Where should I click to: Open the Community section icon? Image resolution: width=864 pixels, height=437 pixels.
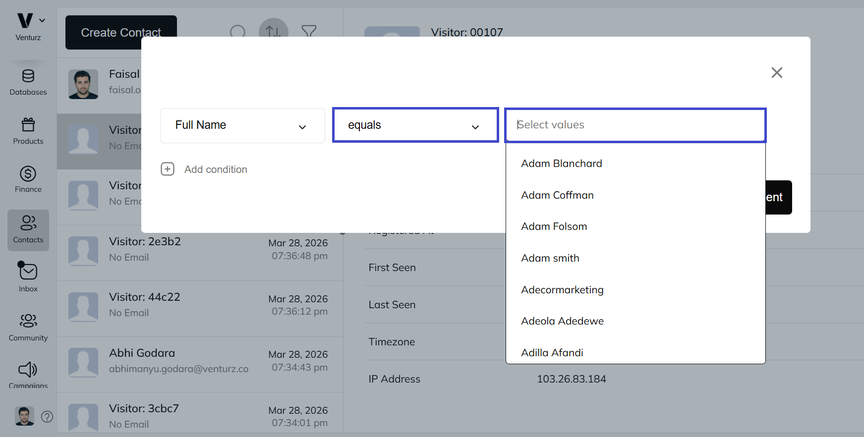pos(28,321)
